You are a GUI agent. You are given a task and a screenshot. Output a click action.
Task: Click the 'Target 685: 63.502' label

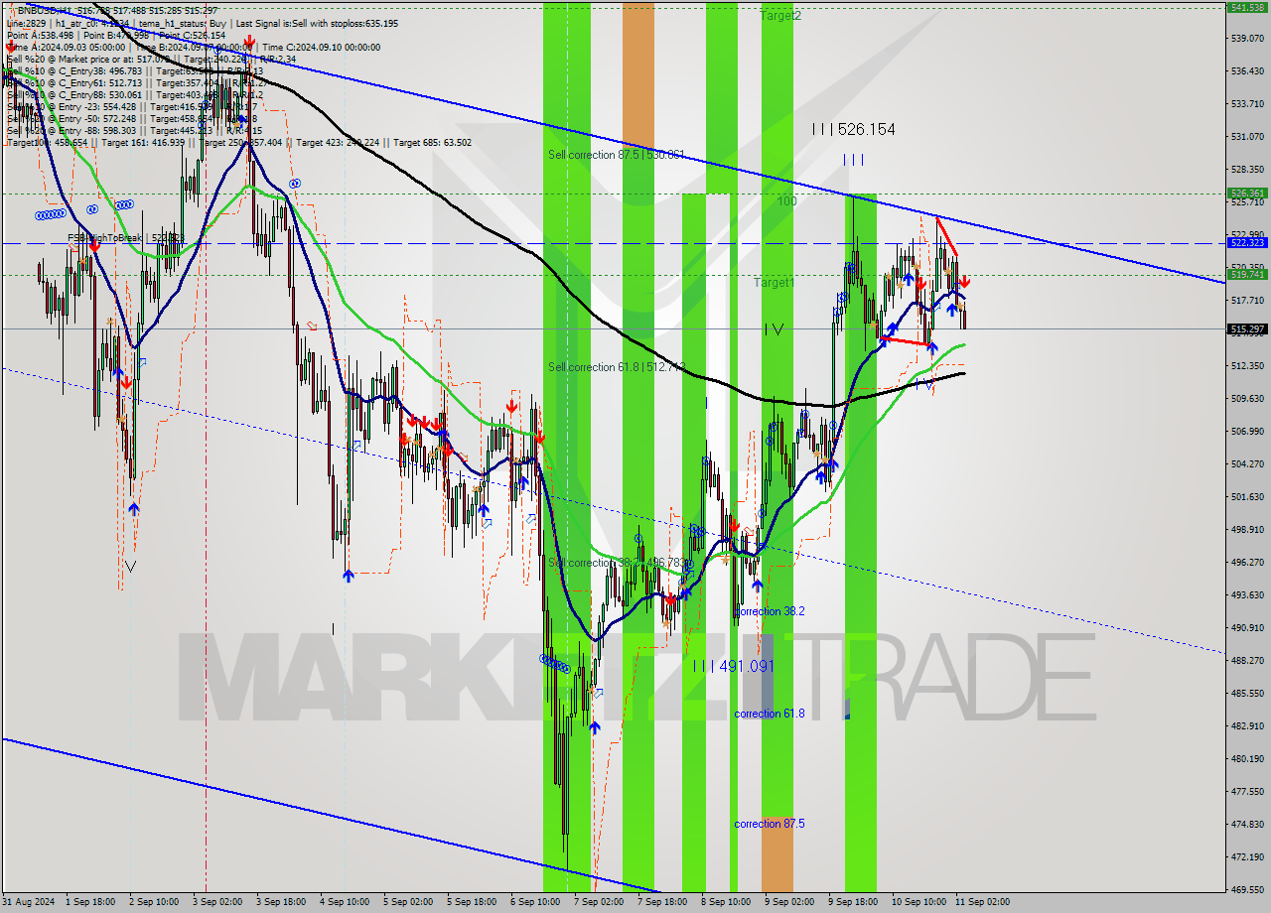(x=432, y=142)
